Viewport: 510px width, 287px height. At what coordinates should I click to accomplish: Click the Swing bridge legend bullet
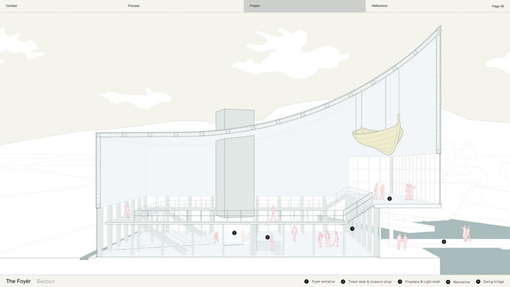point(478,282)
